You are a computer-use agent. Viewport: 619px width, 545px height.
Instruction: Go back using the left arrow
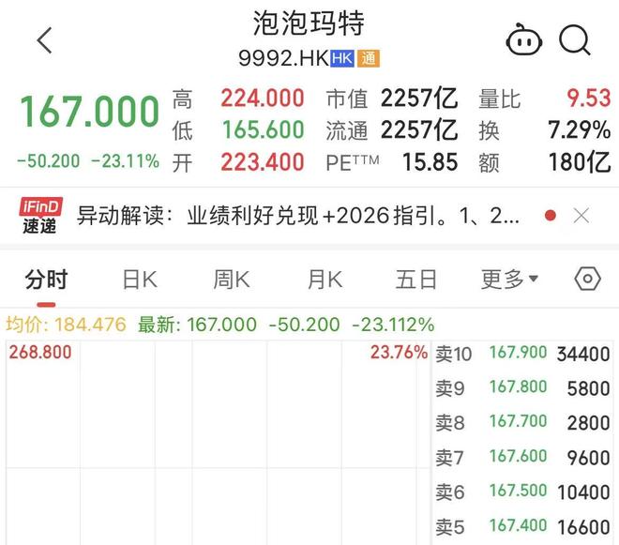[45, 40]
